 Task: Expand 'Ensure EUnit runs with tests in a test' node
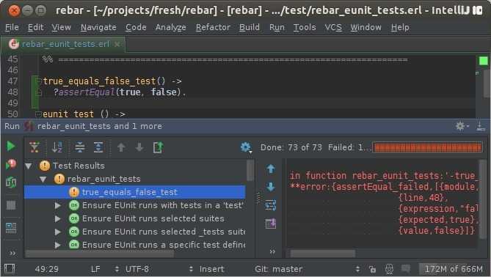point(58,205)
